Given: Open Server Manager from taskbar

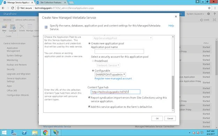Looking at the screenshot, I should [x=14, y=133].
